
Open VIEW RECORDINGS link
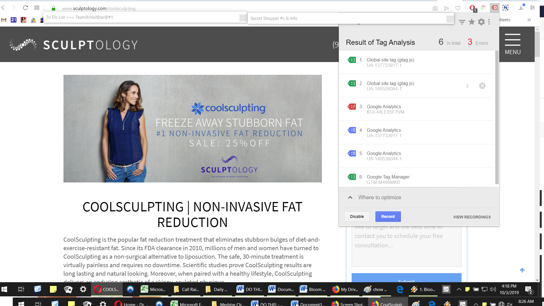pos(472,217)
